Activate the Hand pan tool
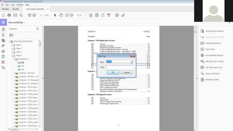This screenshot has height=131, width=233. coord(61,15)
